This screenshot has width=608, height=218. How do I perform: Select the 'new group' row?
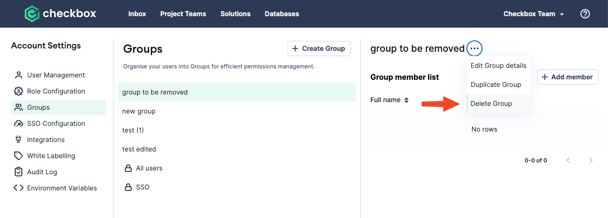coord(237,111)
